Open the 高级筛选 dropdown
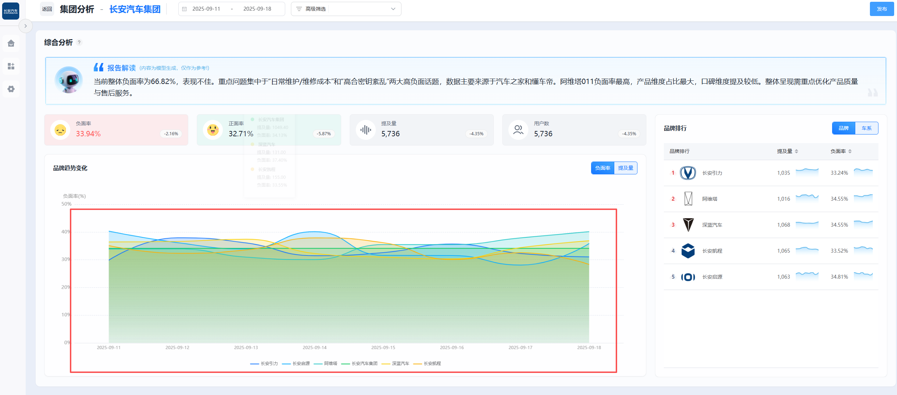 pyautogui.click(x=346, y=9)
